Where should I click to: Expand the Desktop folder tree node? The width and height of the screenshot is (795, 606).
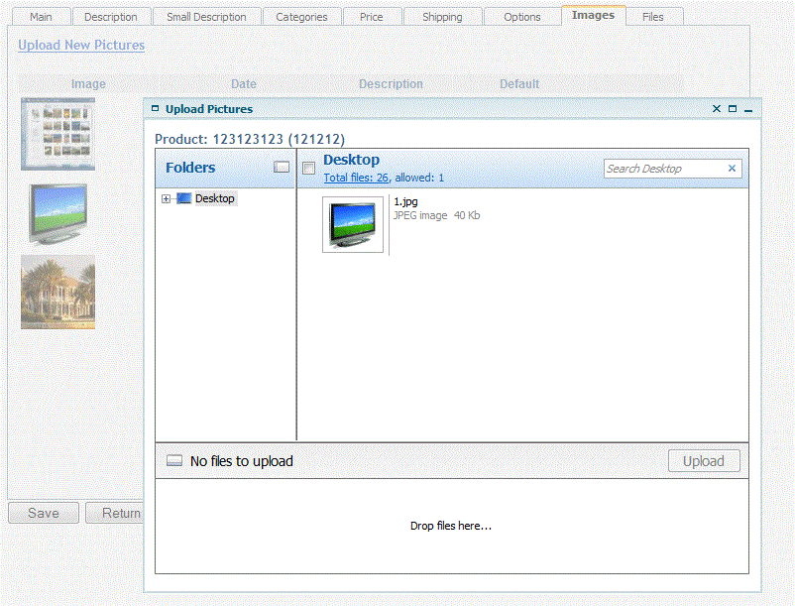pos(166,199)
